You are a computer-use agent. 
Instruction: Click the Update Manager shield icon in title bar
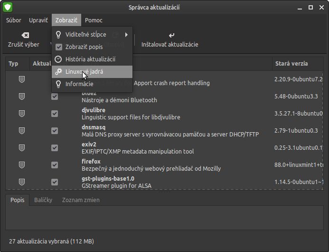click(8, 7)
